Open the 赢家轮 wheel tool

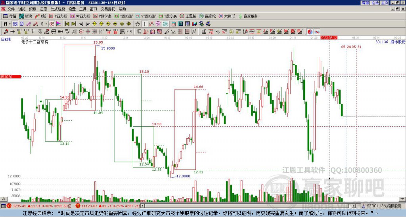click(207, 16)
